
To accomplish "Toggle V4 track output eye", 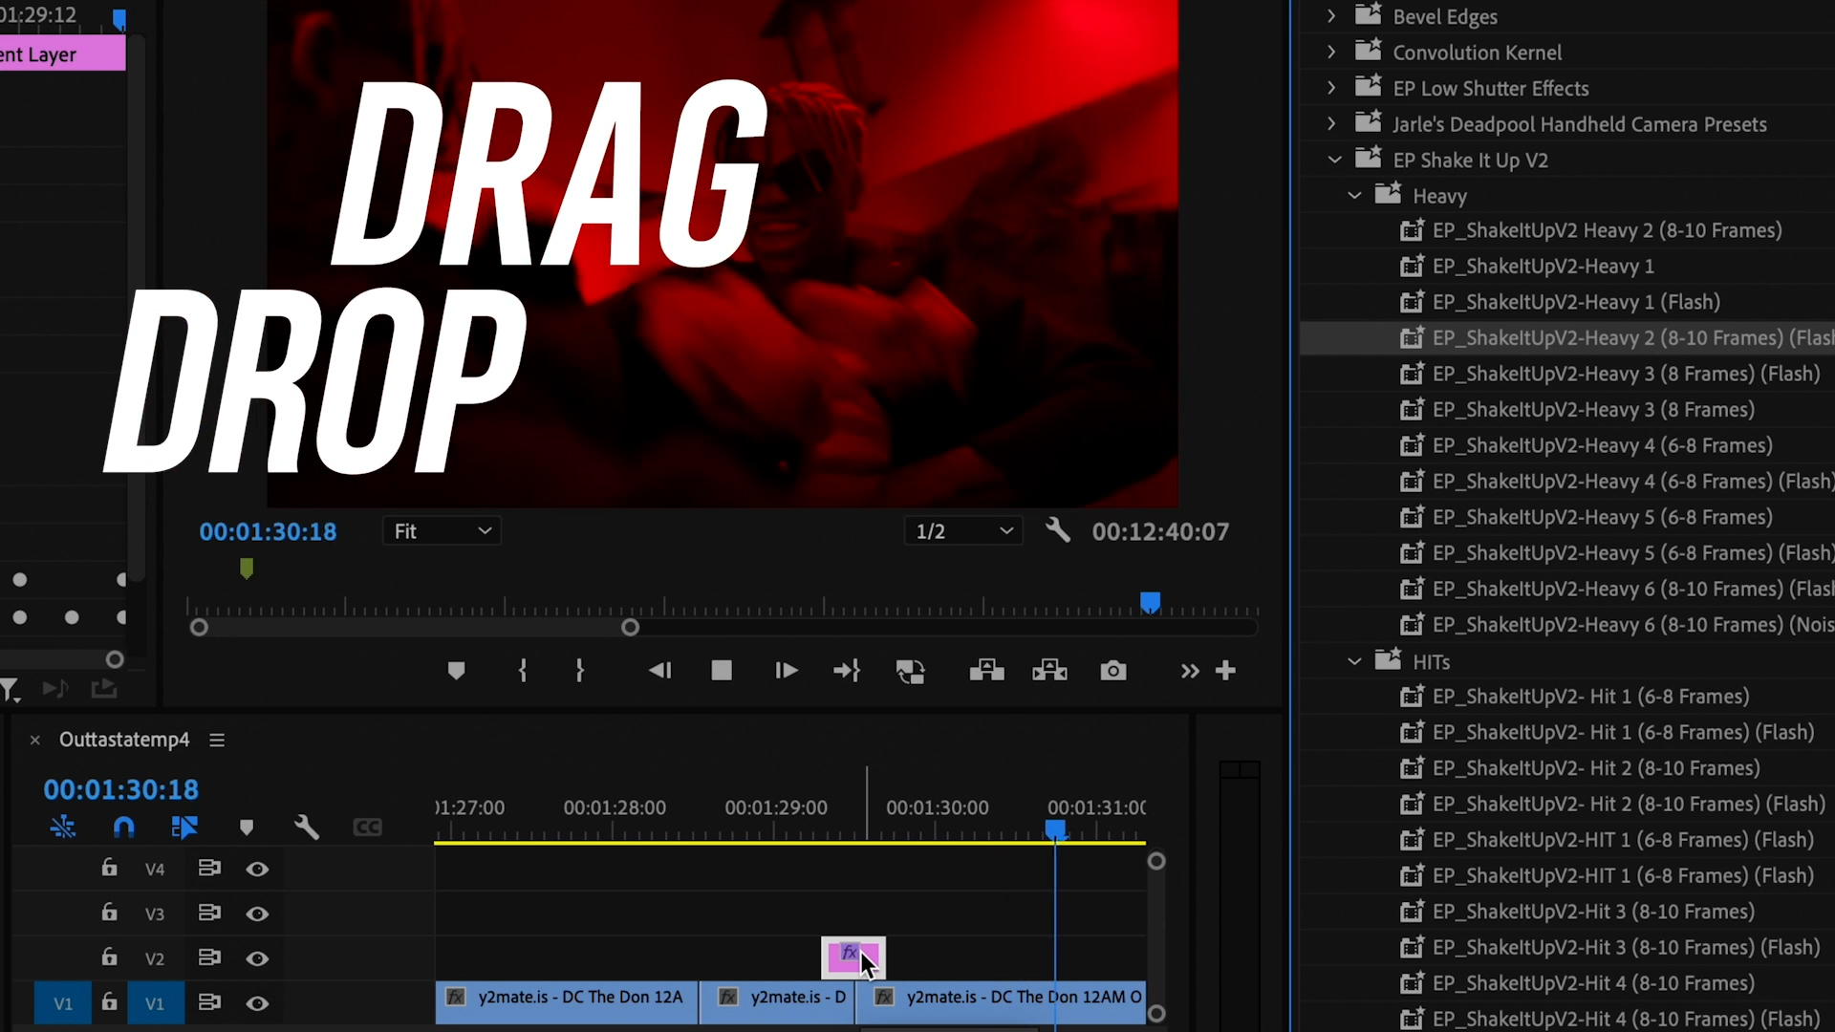I will [x=256, y=869].
